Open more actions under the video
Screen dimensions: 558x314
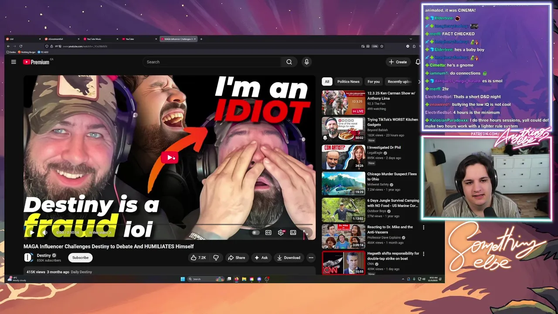(311, 258)
